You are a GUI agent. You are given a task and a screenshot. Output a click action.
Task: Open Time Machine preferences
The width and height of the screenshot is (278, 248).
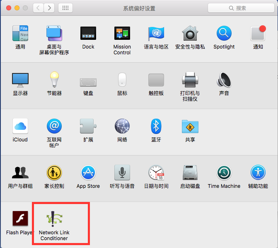[x=224, y=173]
